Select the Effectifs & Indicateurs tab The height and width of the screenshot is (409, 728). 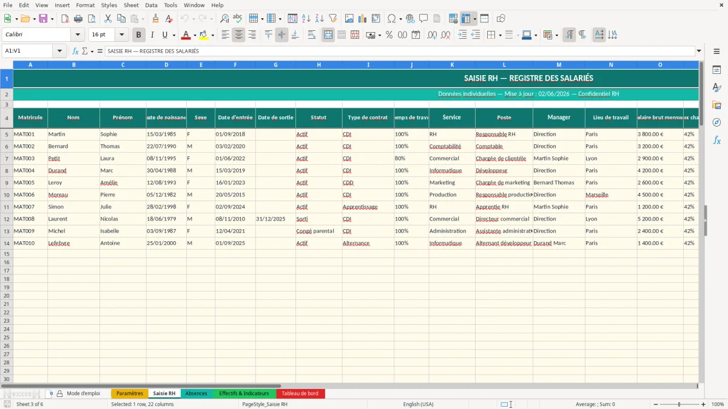click(x=244, y=394)
